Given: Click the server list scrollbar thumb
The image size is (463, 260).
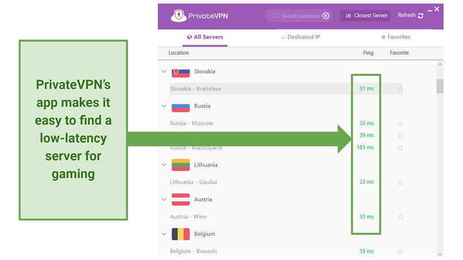Looking at the screenshot, I should (x=440, y=86).
